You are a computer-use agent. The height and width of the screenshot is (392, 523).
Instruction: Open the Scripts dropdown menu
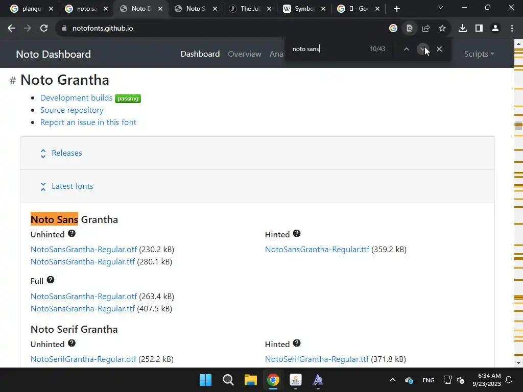pos(479,54)
